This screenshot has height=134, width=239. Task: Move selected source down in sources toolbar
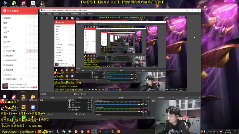coord(84,114)
